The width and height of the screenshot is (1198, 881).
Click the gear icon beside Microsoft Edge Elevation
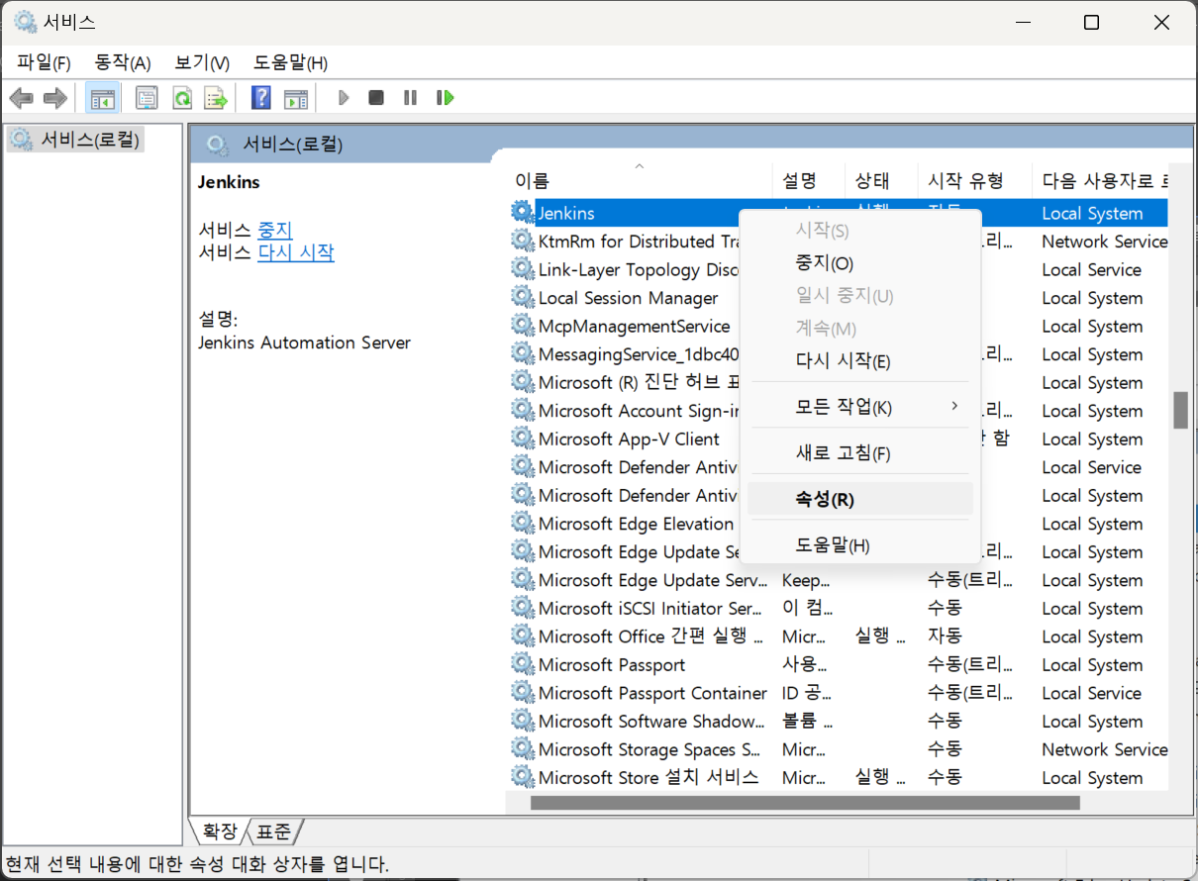523,523
